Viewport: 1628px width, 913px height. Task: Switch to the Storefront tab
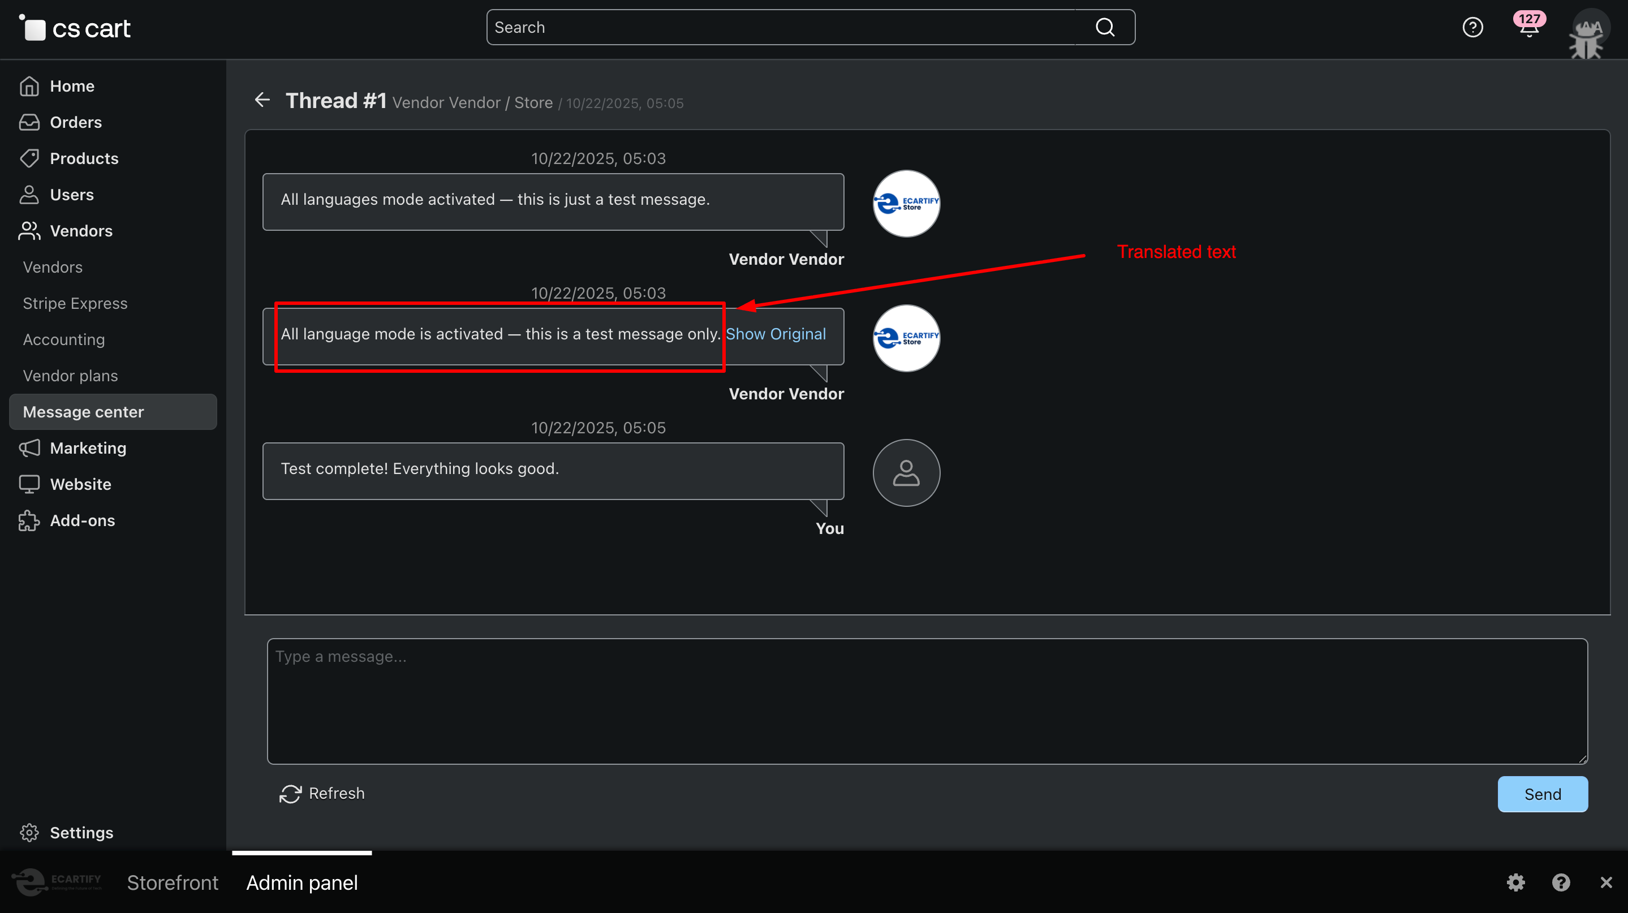[x=172, y=882]
